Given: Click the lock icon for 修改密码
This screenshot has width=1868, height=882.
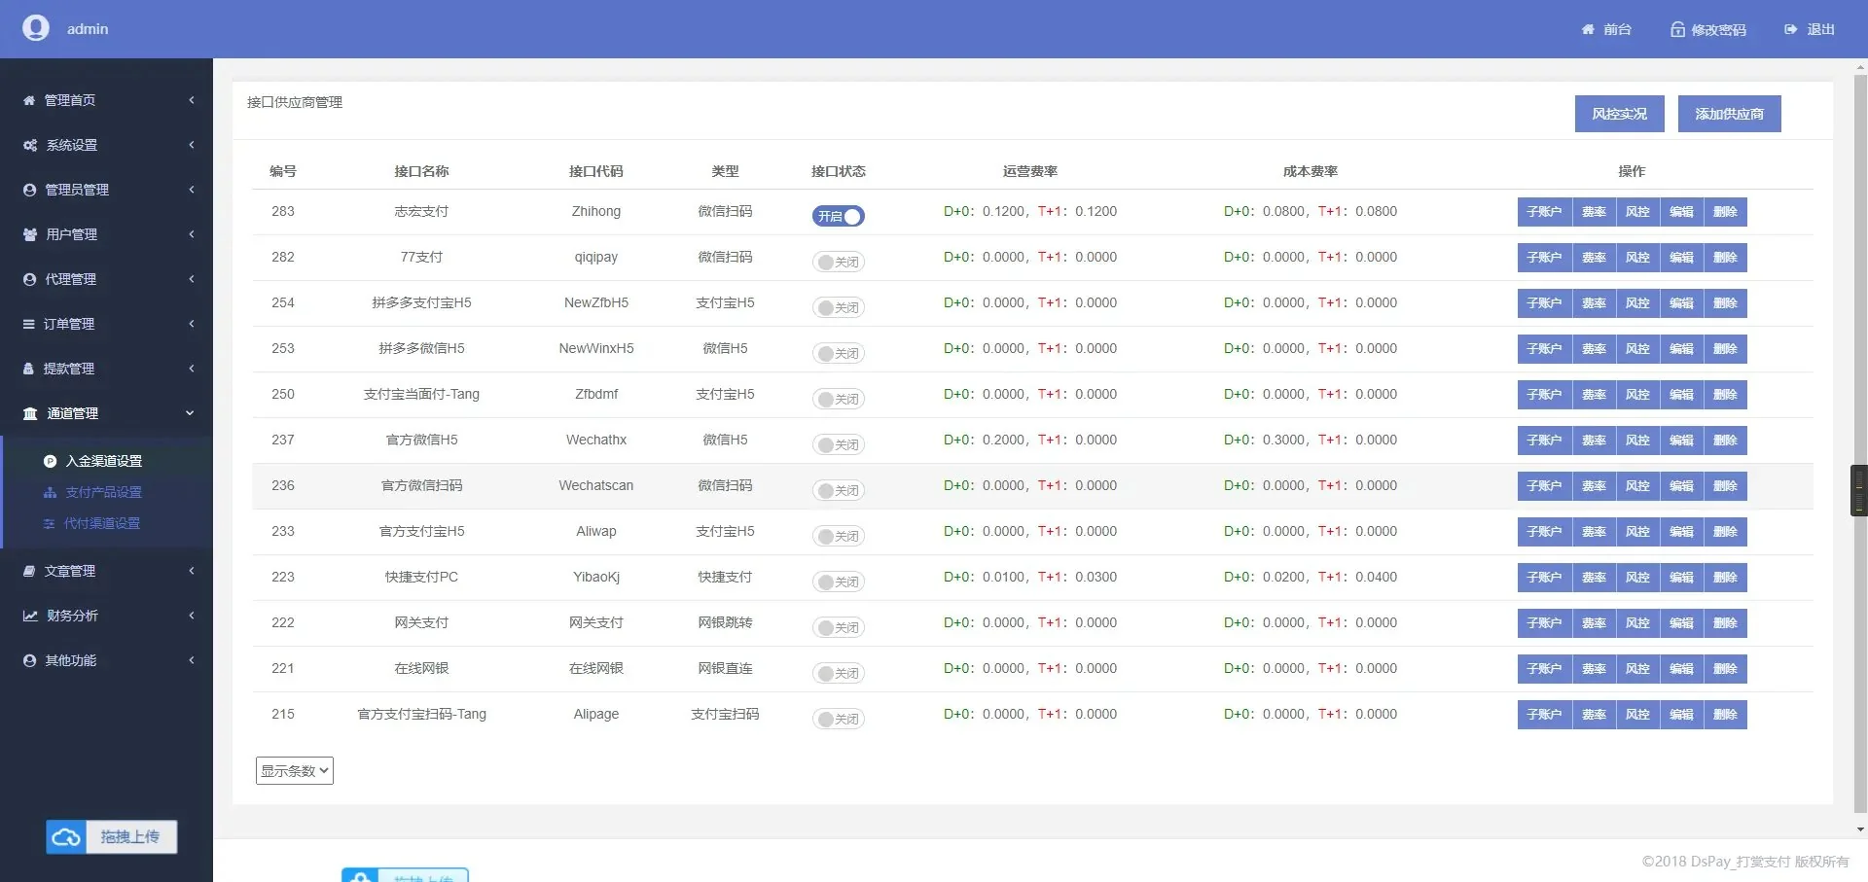Looking at the screenshot, I should pos(1677,29).
